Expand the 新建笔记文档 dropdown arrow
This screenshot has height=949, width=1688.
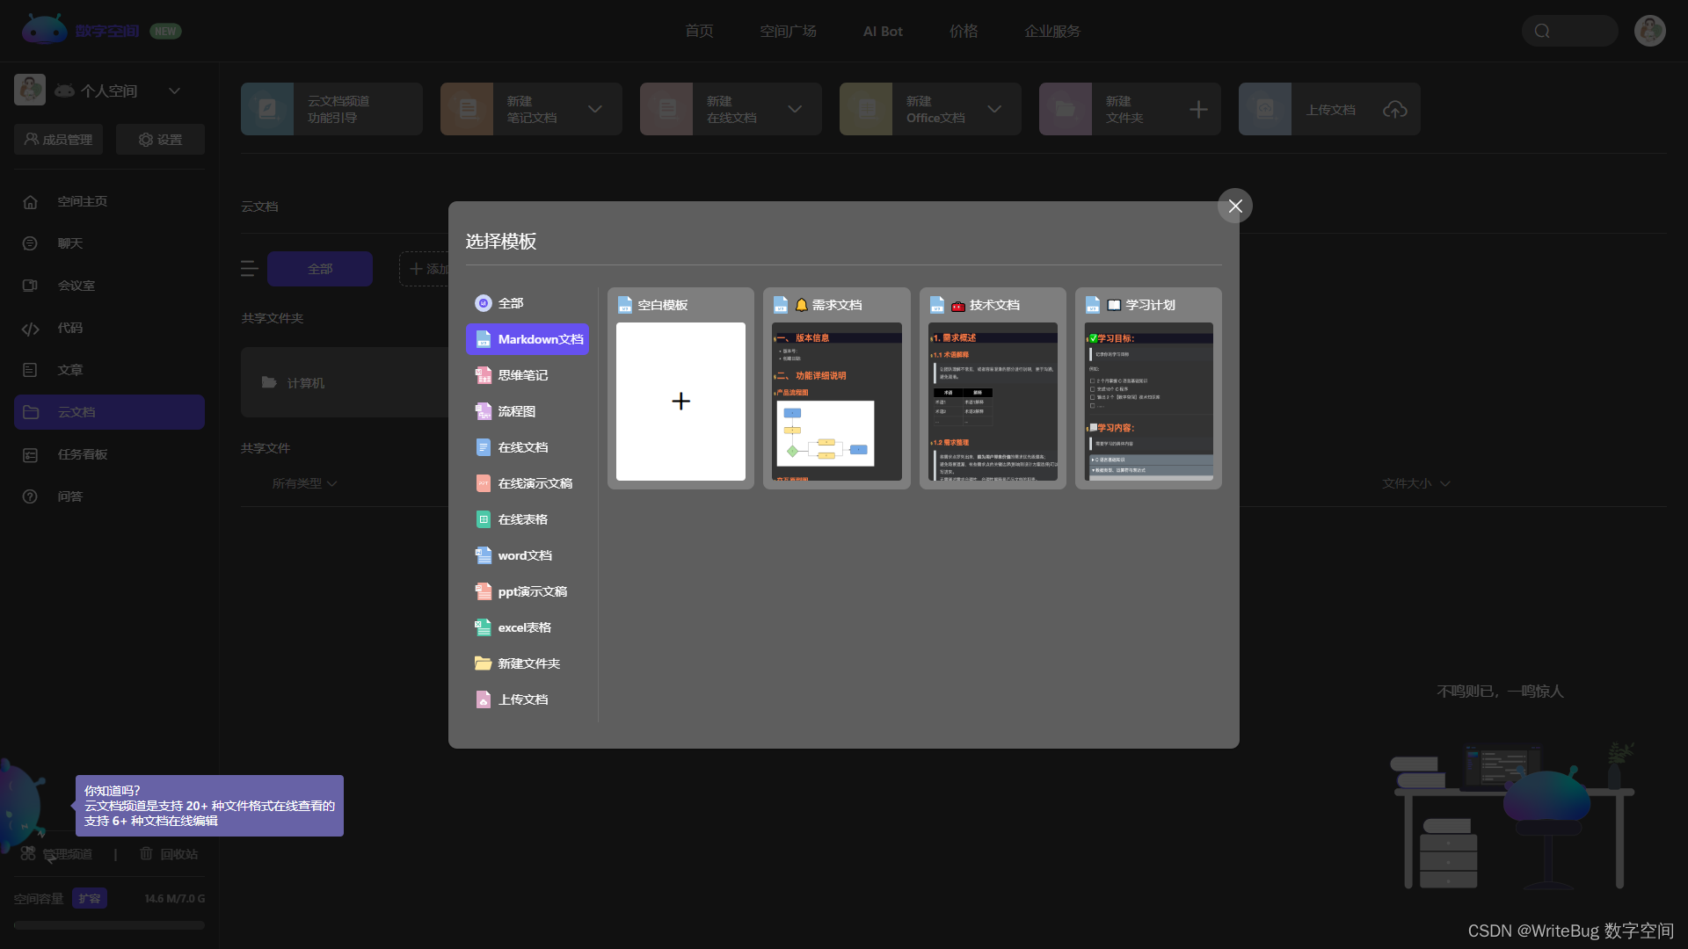point(595,109)
